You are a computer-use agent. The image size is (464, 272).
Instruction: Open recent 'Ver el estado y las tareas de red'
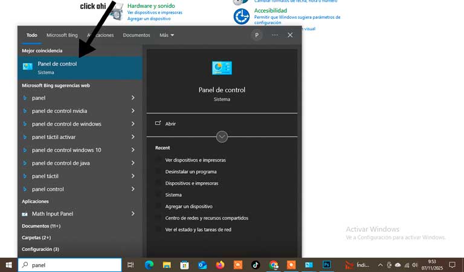pyautogui.click(x=198, y=229)
